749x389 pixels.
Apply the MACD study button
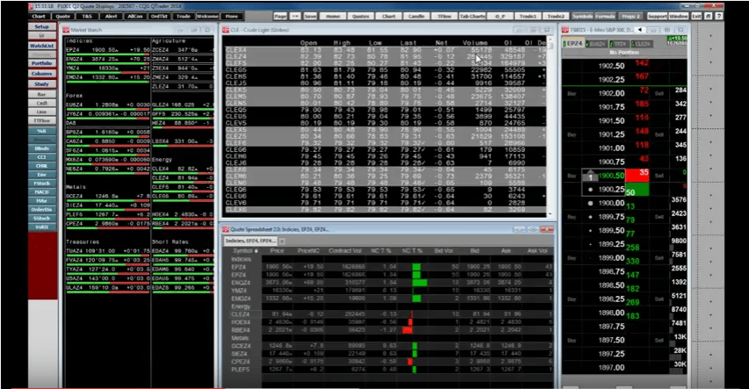click(42, 192)
